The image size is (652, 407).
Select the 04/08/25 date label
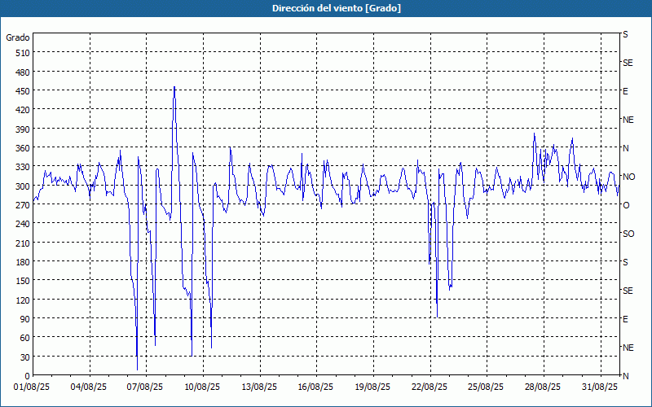89,387
